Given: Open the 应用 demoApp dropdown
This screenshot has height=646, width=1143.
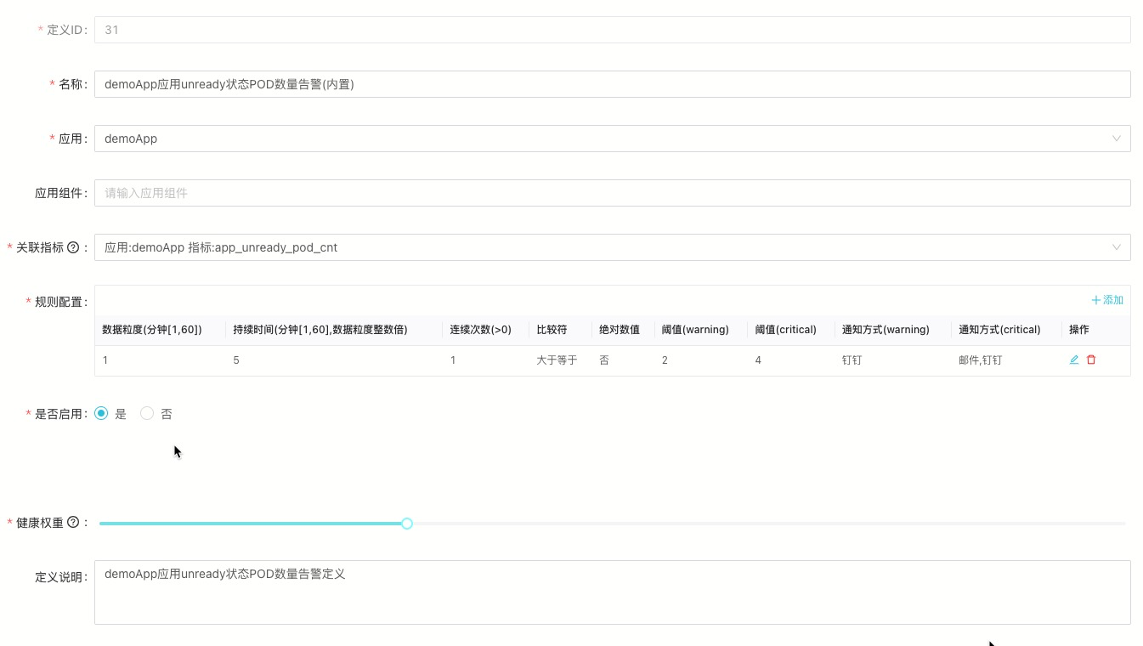Looking at the screenshot, I should pos(612,139).
